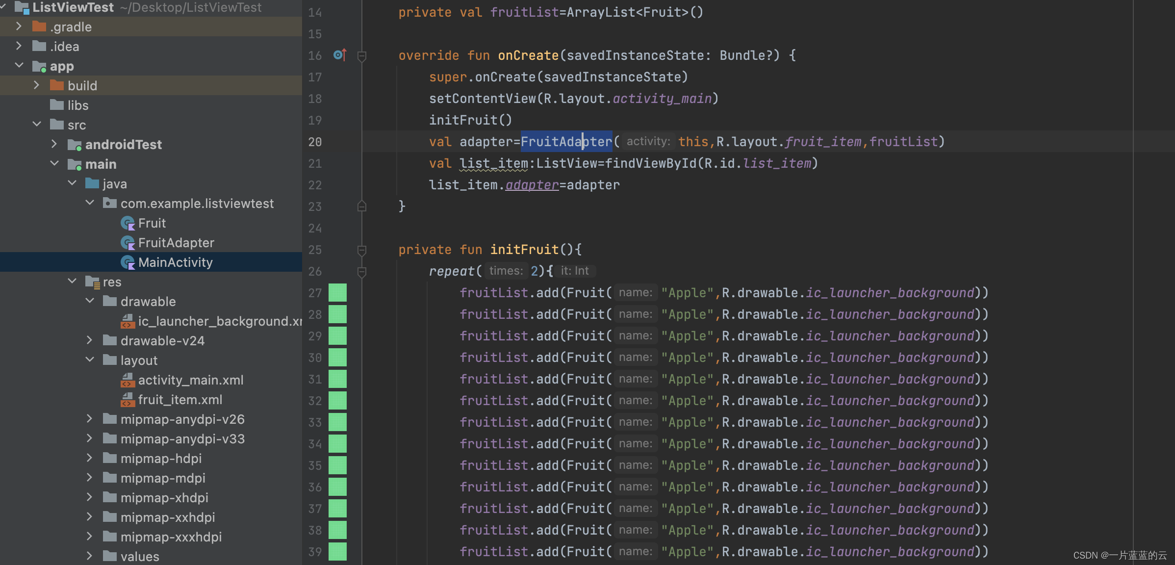This screenshot has width=1175, height=565.
Task: Click the ic_launcher_background.xml file icon
Action: pyautogui.click(x=128, y=322)
